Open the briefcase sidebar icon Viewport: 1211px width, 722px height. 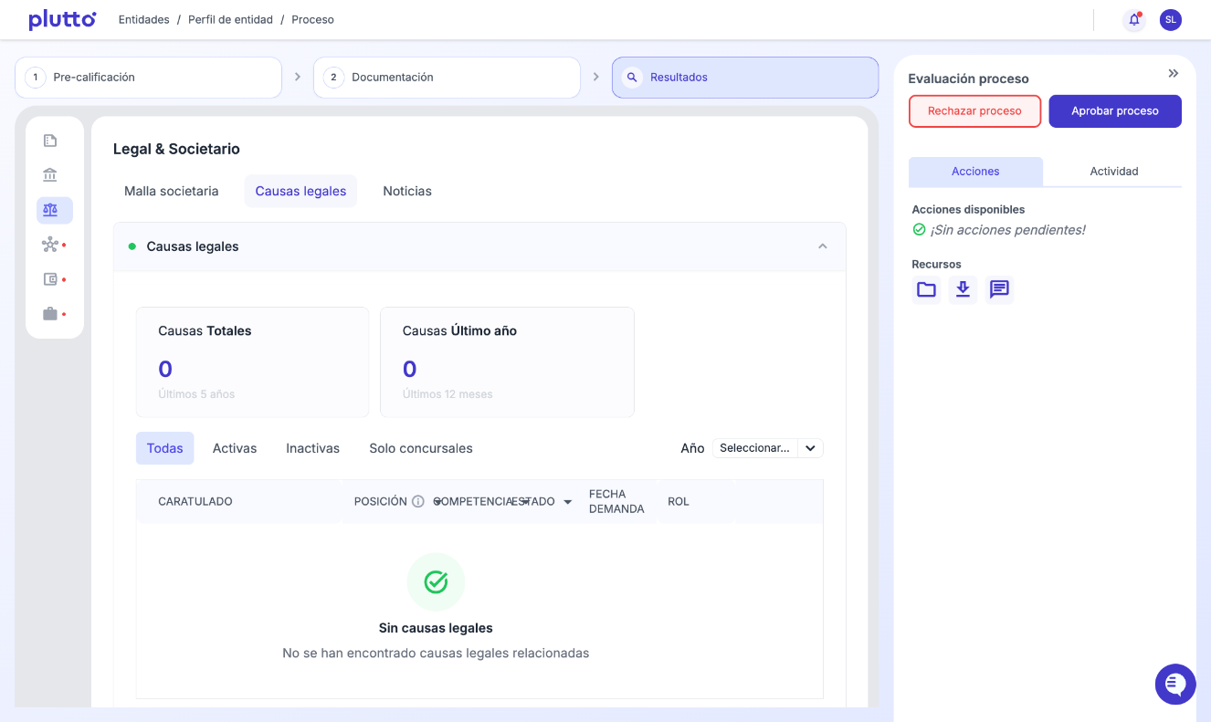pos(50,314)
